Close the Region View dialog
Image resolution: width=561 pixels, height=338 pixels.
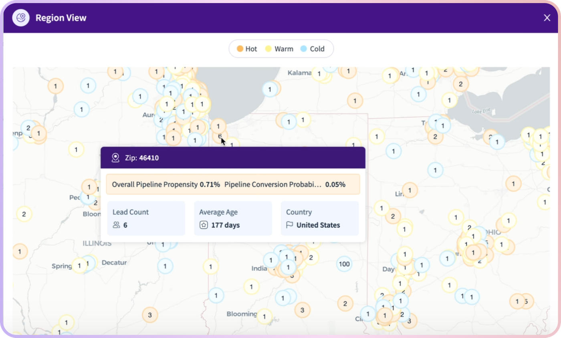pos(547,18)
